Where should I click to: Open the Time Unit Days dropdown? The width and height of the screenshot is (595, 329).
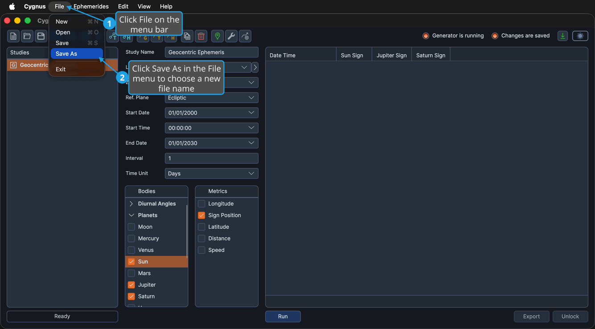tap(212, 173)
